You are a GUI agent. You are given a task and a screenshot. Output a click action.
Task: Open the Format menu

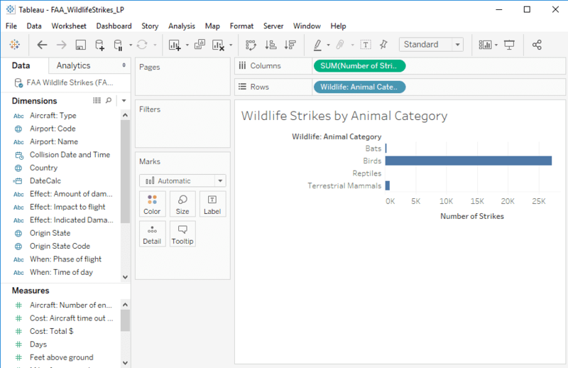click(x=241, y=26)
